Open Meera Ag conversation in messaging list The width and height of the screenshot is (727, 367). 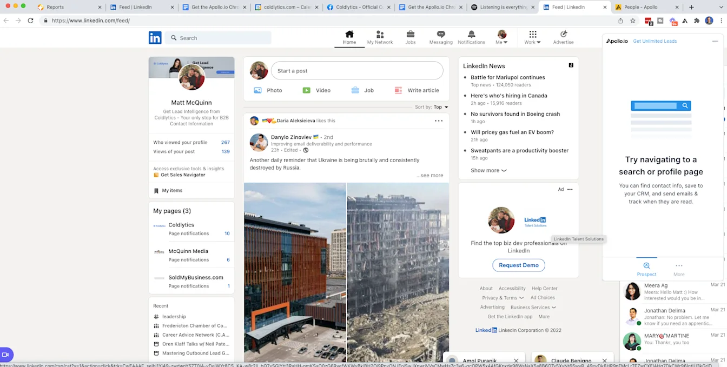[674, 291]
